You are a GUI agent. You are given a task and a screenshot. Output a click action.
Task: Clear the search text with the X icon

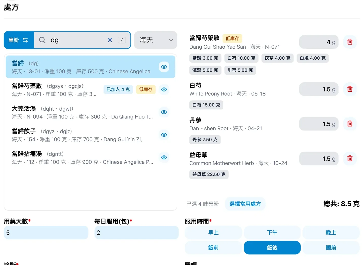tap(110, 40)
